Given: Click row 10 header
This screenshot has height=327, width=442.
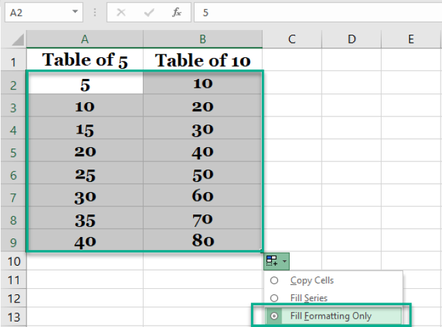Looking at the screenshot, I should tap(13, 261).
